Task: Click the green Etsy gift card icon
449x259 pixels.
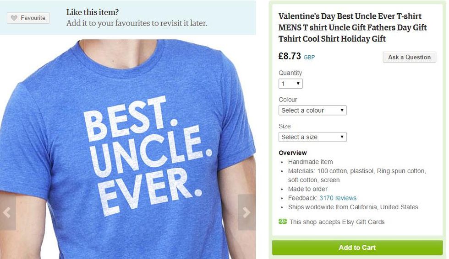Action: coord(282,222)
